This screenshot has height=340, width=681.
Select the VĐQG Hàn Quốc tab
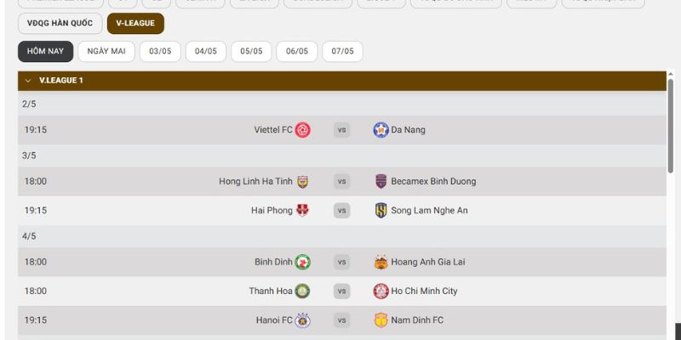tap(60, 23)
